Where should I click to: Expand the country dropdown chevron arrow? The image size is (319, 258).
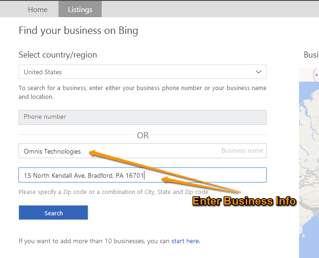point(259,72)
